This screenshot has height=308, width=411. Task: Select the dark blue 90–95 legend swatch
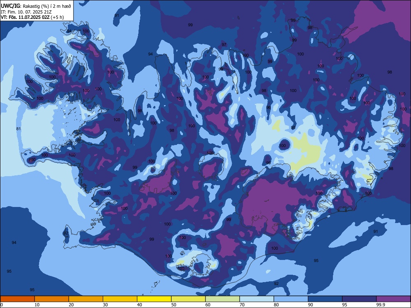click(325, 299)
